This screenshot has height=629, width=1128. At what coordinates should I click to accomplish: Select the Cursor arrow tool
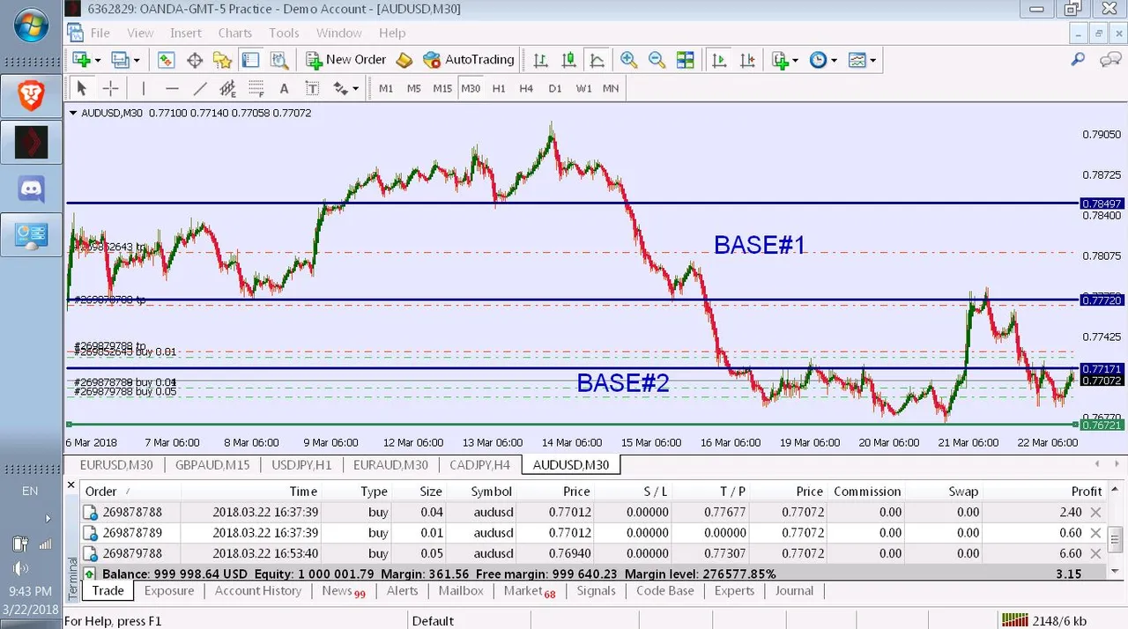82,88
